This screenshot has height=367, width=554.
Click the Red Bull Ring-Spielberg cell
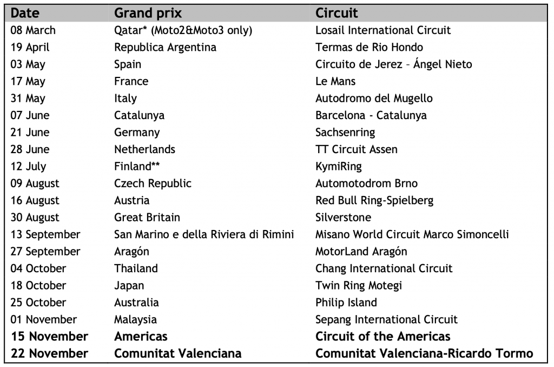pos(374,200)
